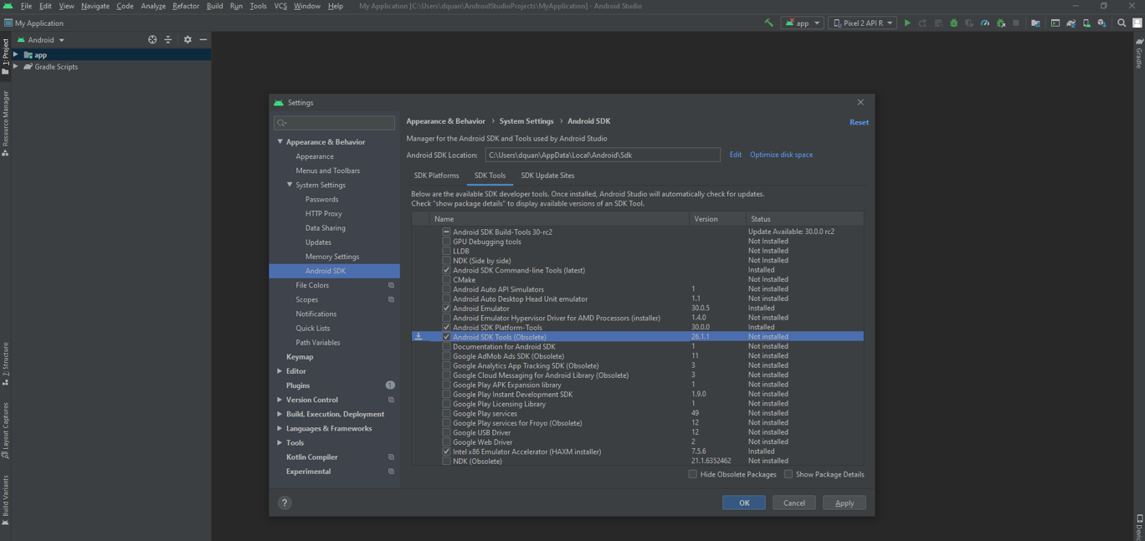Check the NDK (Side by side) checkbox
This screenshot has width=1145, height=541.
pyautogui.click(x=446, y=261)
